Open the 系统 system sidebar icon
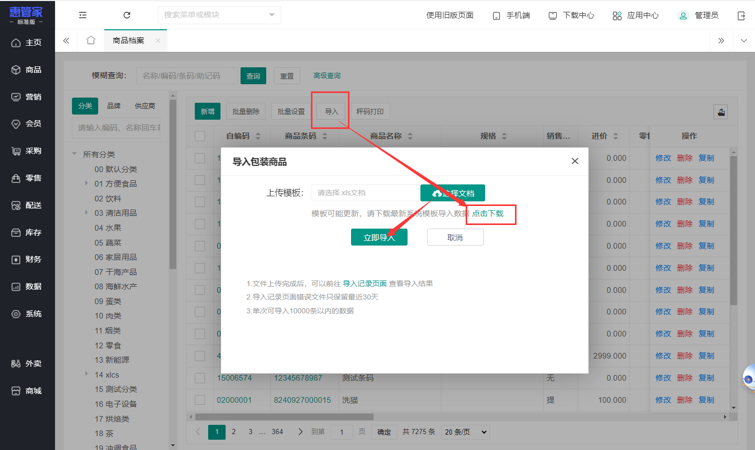The width and height of the screenshot is (755, 450). point(16,314)
